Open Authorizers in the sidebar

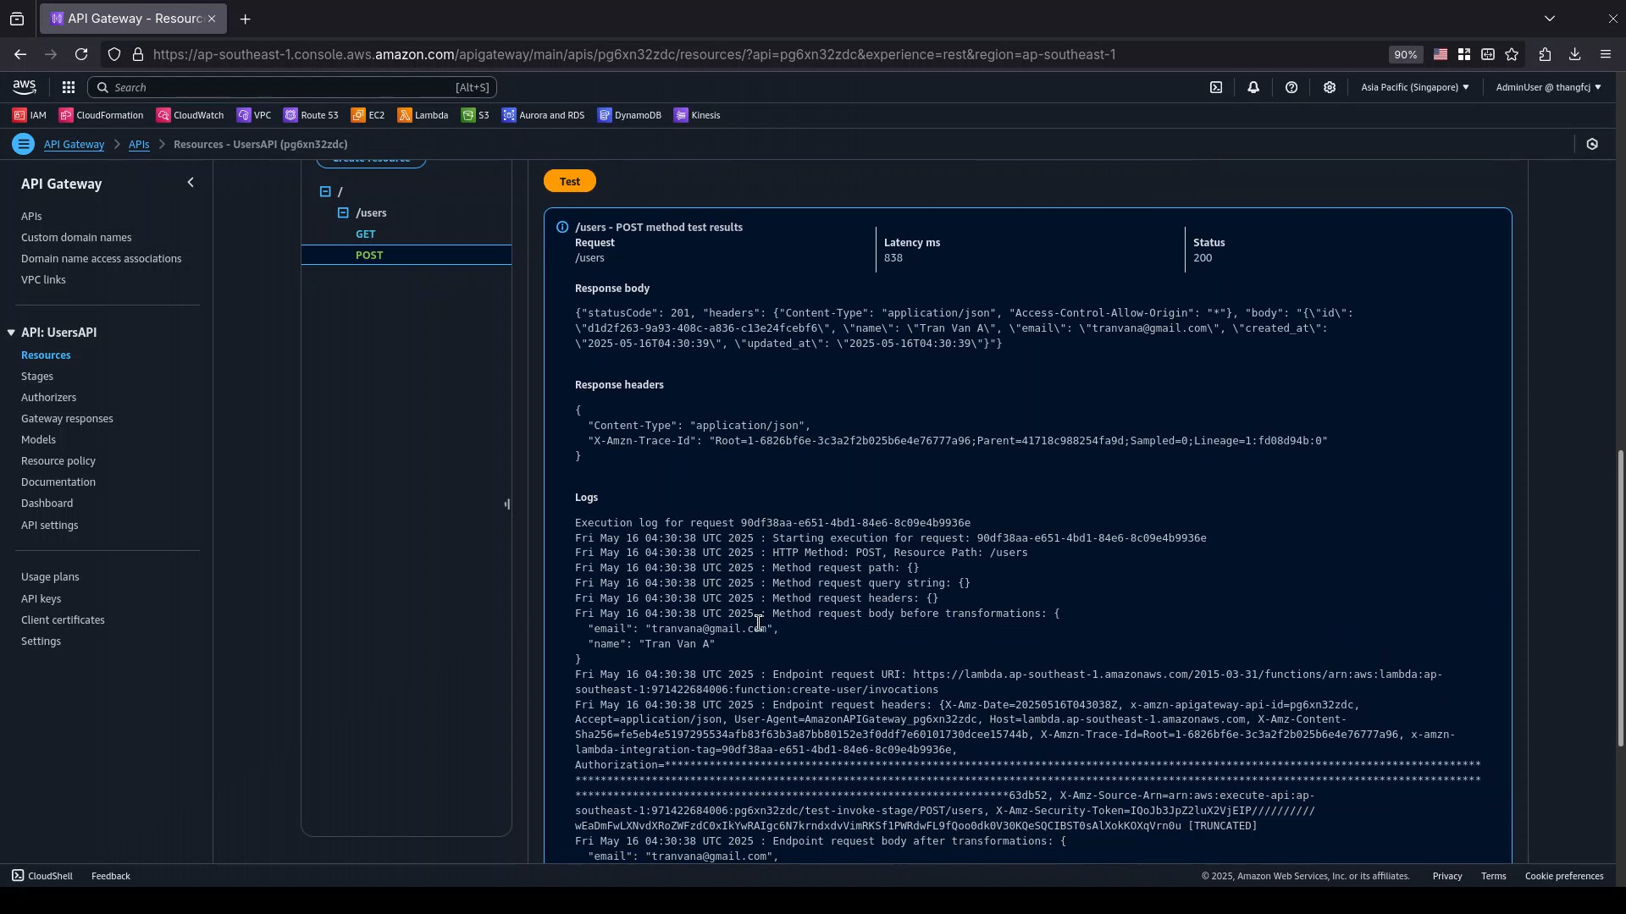click(48, 398)
